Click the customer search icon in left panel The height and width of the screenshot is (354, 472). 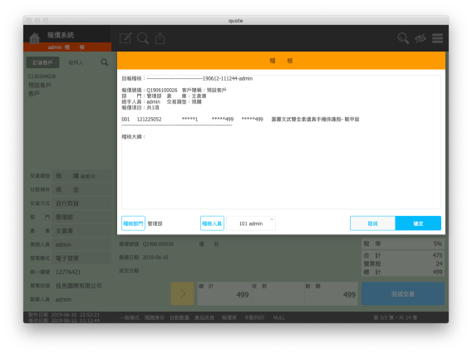(105, 62)
